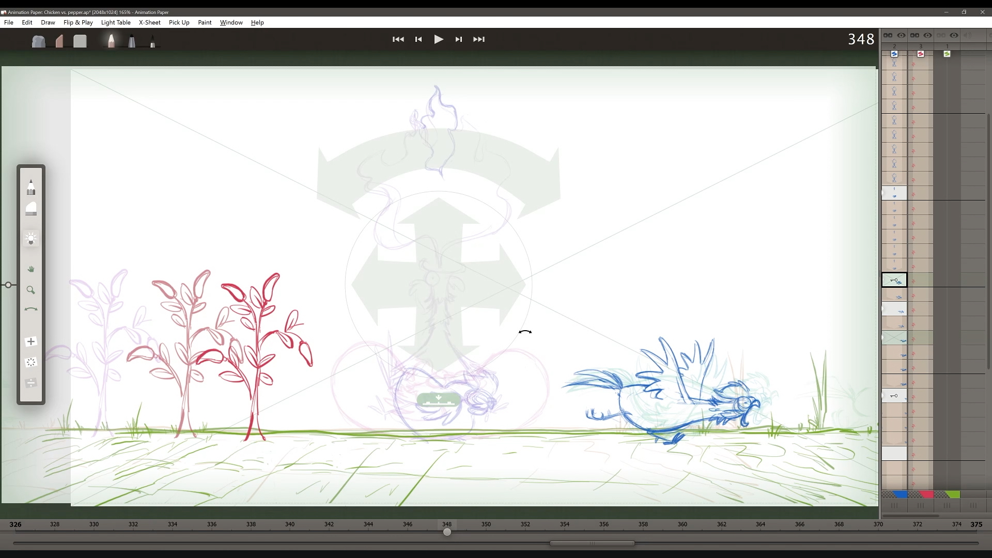This screenshot has width=992, height=558.
Task: Toggle the lock icon for layer 2
Action: click(888, 36)
